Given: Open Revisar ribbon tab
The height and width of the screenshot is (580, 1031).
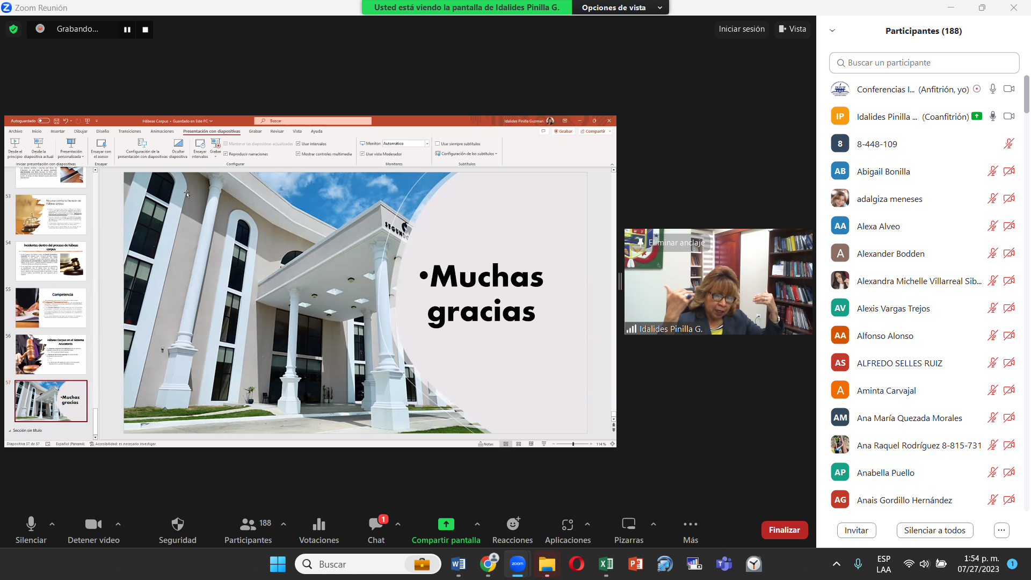Looking at the screenshot, I should pos(277,131).
